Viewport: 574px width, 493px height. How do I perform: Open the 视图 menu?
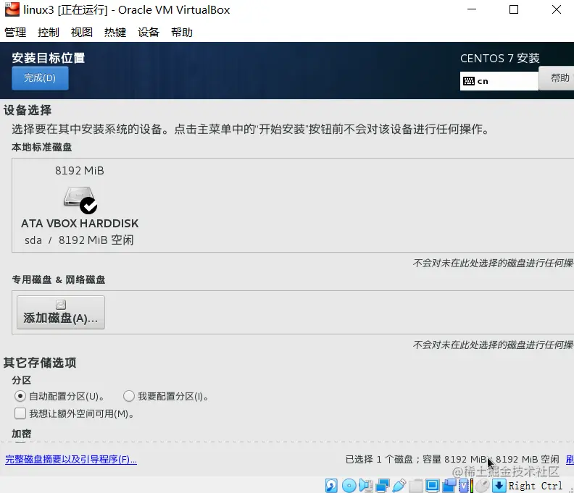[x=82, y=32]
